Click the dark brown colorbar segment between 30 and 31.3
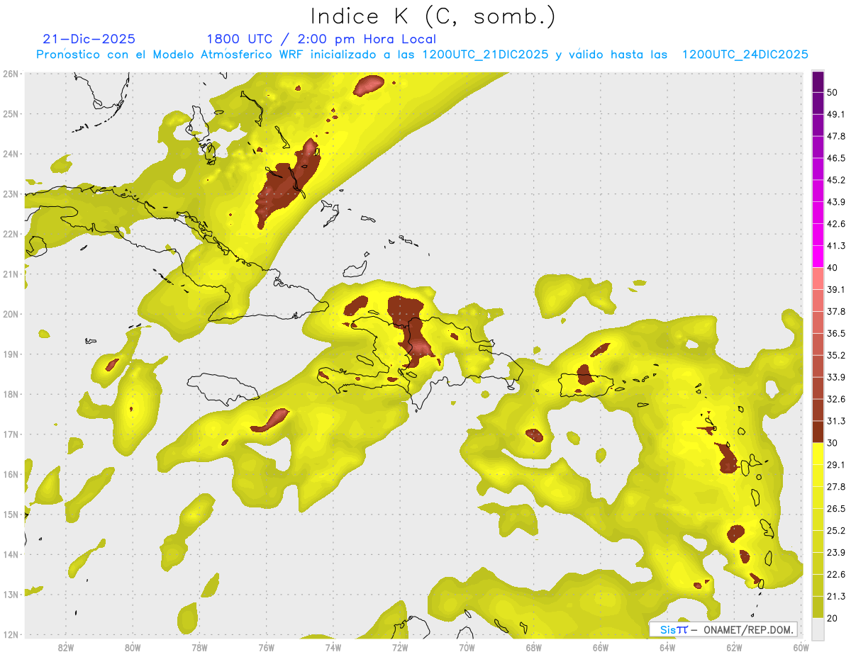This screenshot has height=657, width=851. point(818,432)
